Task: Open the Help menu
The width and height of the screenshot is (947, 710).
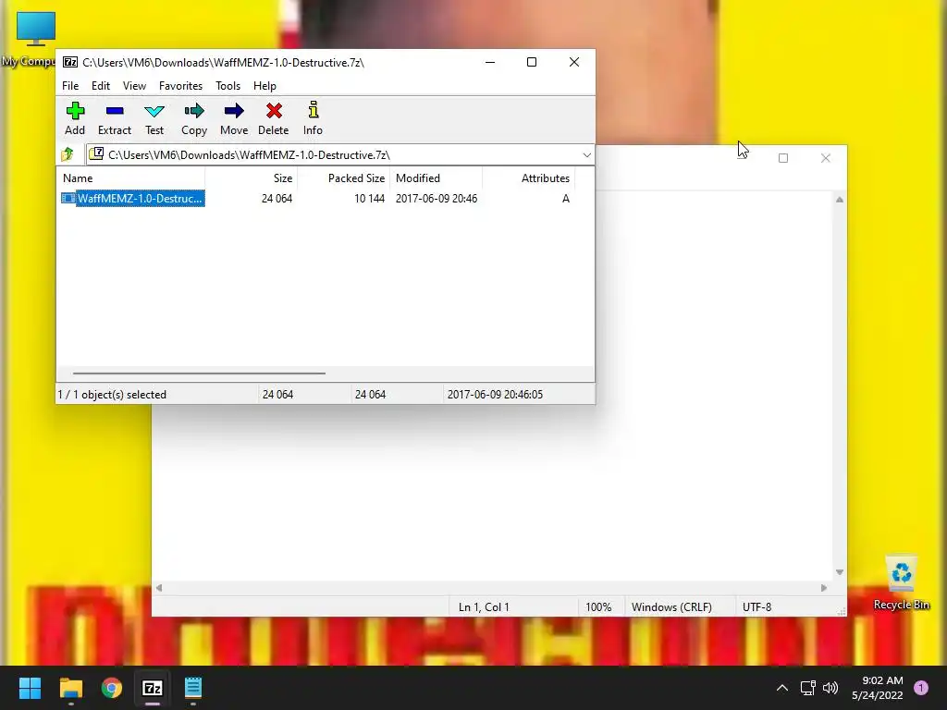Action: [x=264, y=86]
